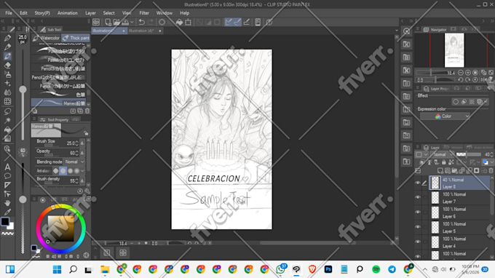Select the Pen tool in the toolbox
The height and width of the screenshot is (278, 495).
[7, 38]
